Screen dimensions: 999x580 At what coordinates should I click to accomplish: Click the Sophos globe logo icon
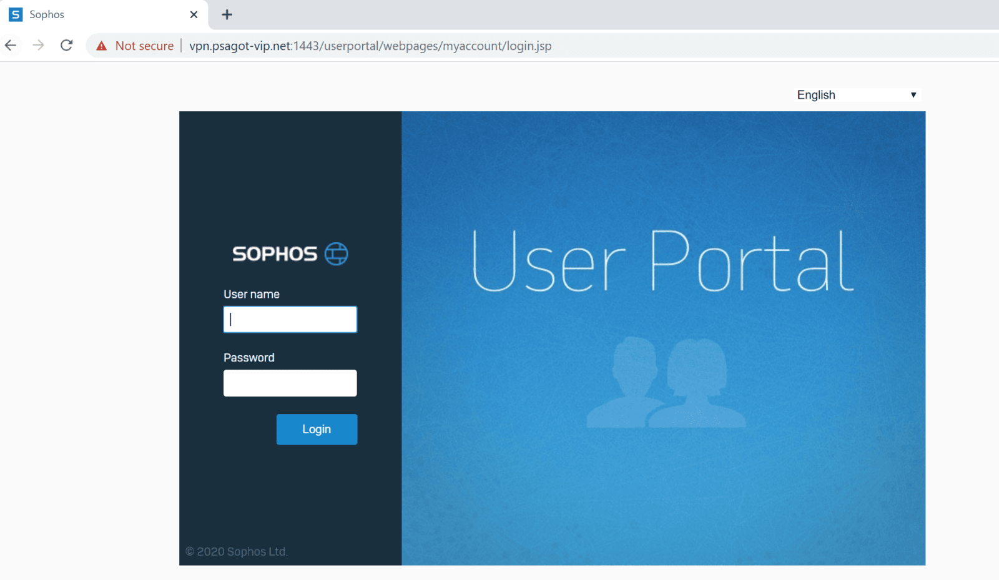(337, 254)
